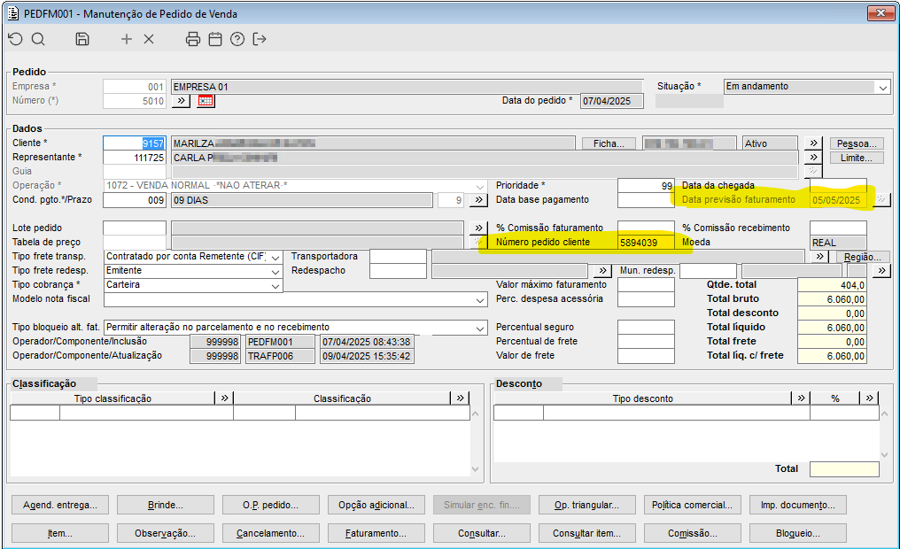The image size is (900, 549).
Task: Click the arrow after Tipo desconto header
Action: pos(801,398)
